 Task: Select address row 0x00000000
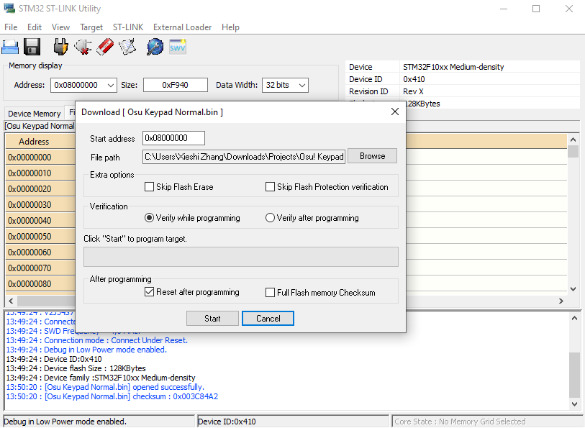click(40, 158)
